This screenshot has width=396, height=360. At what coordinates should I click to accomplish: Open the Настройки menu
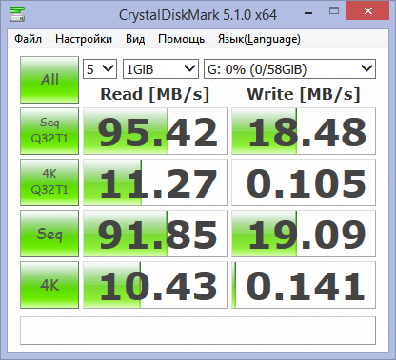point(84,39)
